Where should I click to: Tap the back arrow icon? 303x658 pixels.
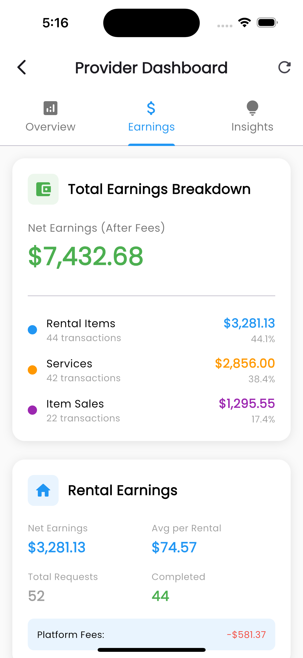tap(22, 67)
